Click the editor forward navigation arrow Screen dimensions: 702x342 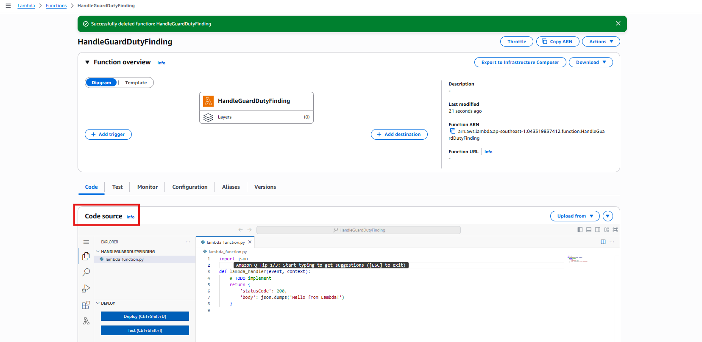click(250, 230)
